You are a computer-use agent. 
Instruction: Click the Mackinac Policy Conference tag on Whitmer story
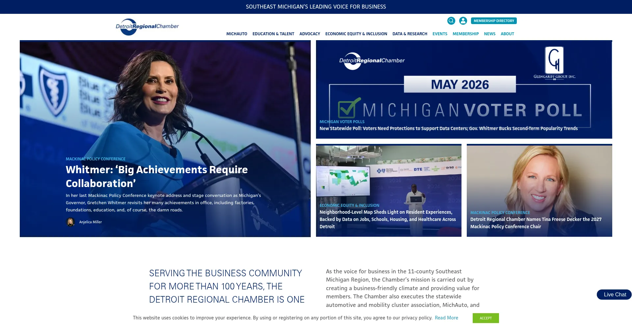(95, 159)
